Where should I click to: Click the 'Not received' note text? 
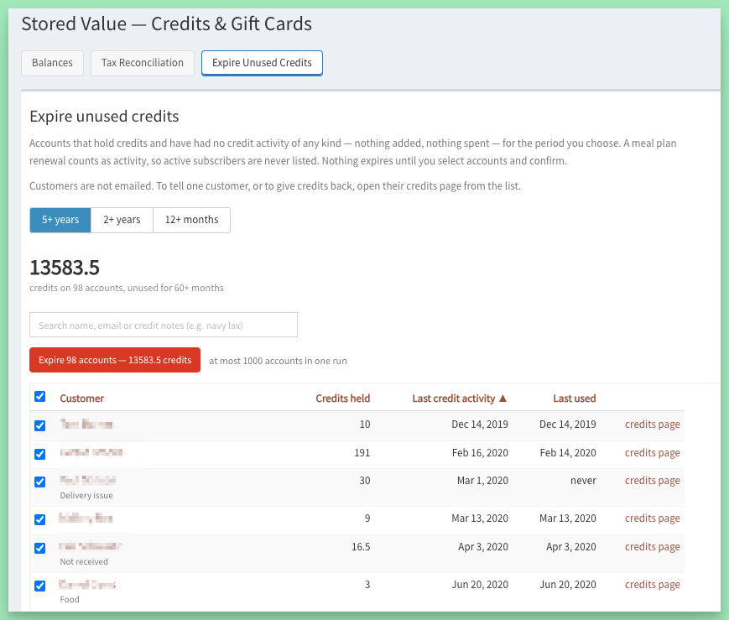click(84, 561)
